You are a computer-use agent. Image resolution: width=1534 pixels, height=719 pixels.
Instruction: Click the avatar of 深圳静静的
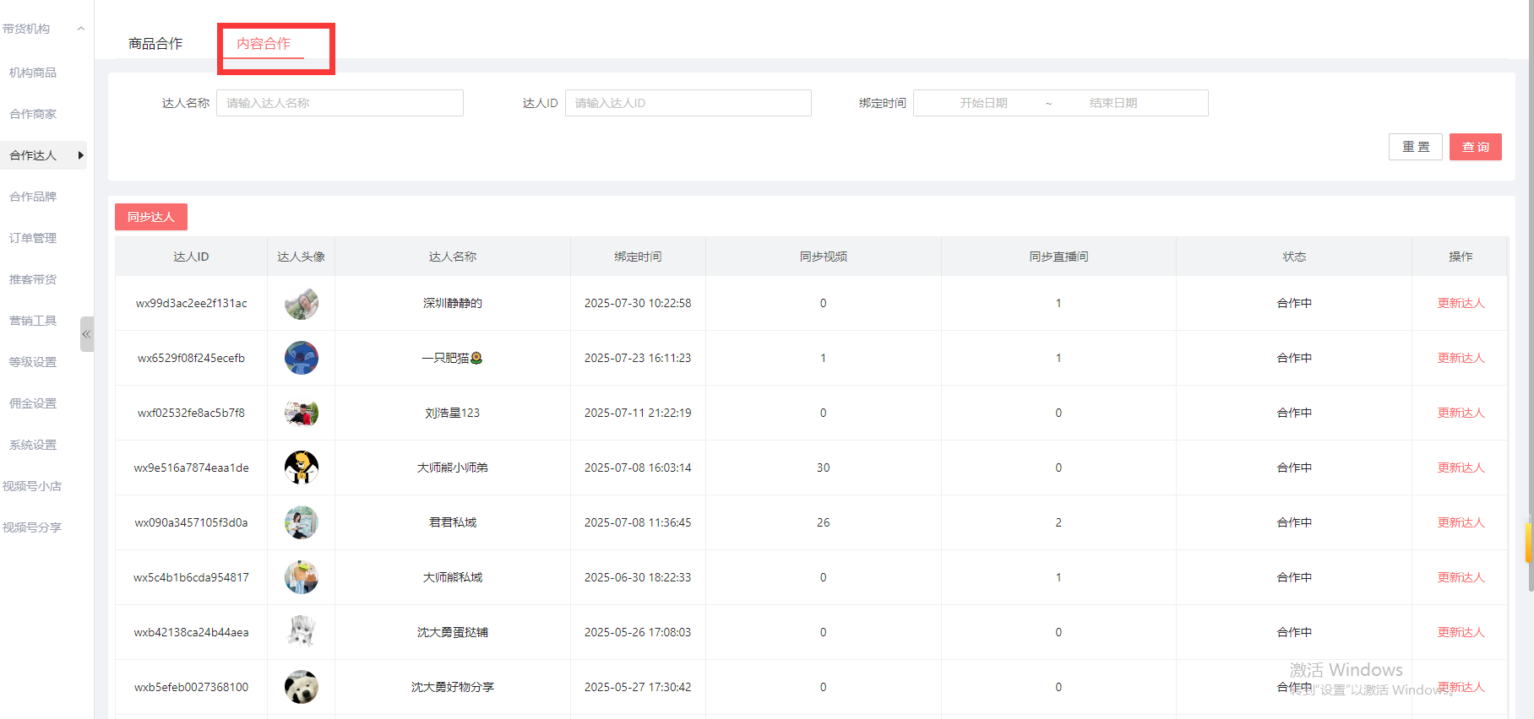click(301, 303)
